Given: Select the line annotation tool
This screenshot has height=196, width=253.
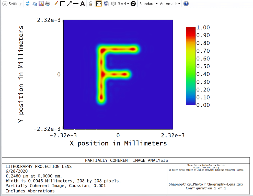Looking at the screenshot, I should click(x=75, y=4).
